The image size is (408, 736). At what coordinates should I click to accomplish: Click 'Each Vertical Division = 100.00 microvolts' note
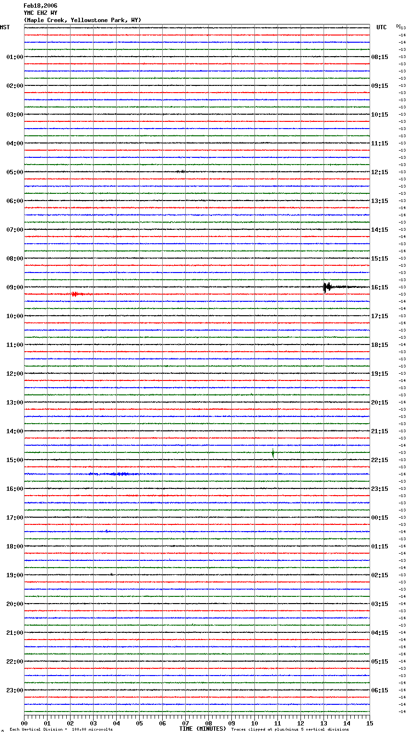point(61,730)
